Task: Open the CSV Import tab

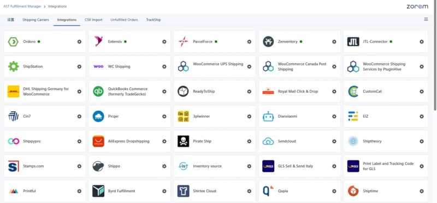Action: click(x=93, y=20)
